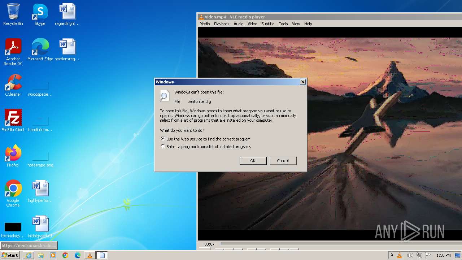Open the Video menu in VLC
Viewport: 462px width, 260px height.
coord(252,24)
